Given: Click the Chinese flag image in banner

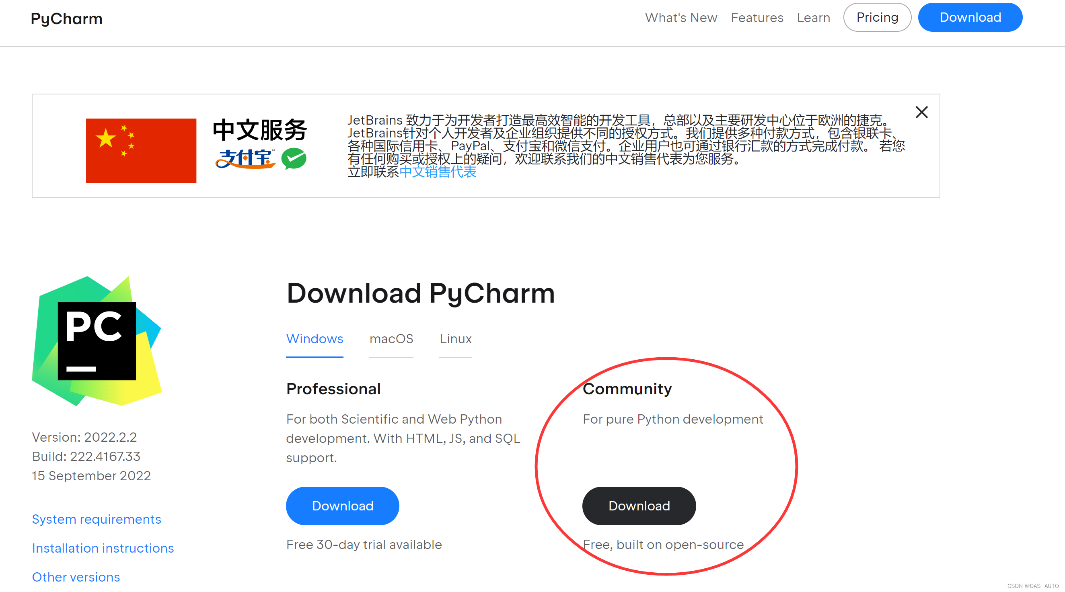Looking at the screenshot, I should click(141, 150).
